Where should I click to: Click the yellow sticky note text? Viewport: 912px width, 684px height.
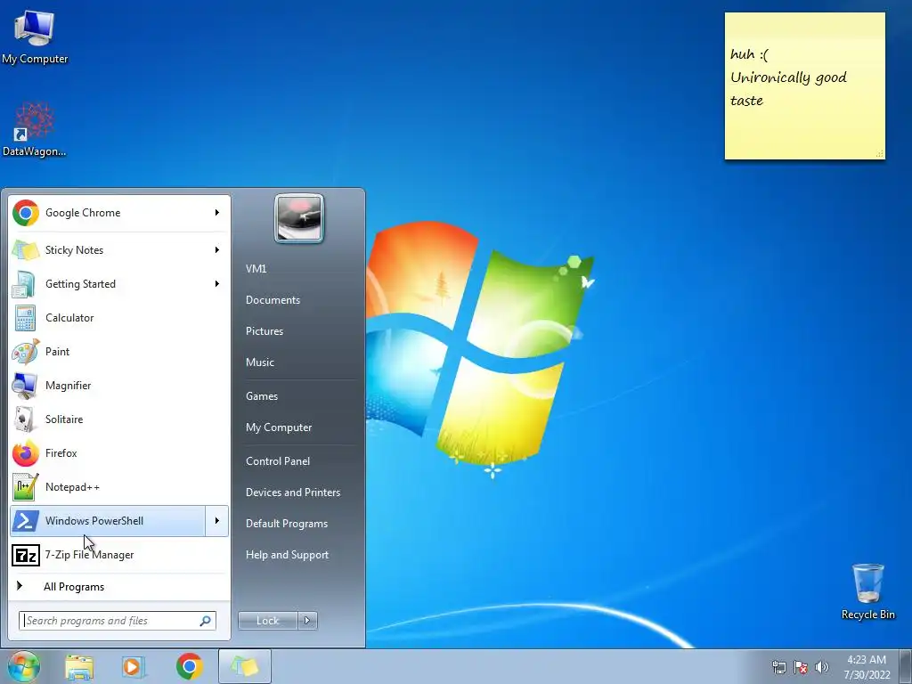coord(788,77)
